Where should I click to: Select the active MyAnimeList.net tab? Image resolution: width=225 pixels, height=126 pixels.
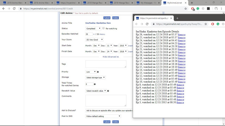(174, 3)
